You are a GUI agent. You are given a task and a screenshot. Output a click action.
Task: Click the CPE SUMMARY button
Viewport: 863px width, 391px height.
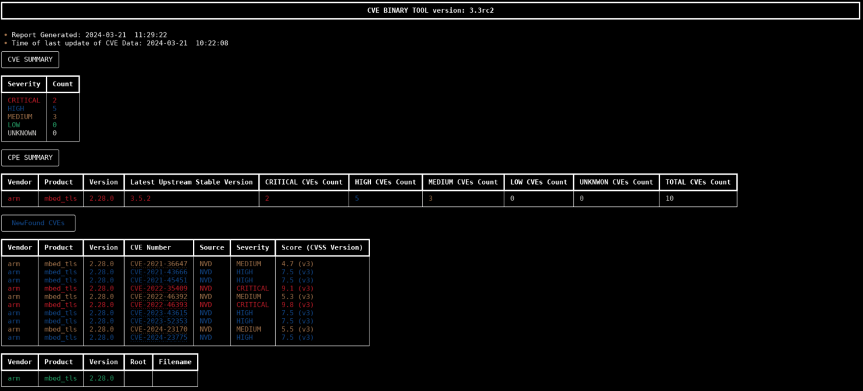(30, 157)
